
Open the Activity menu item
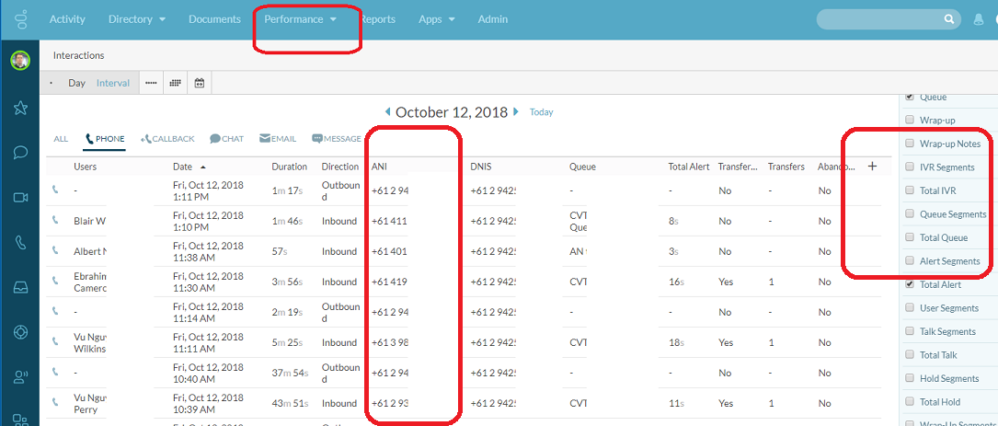[67, 19]
